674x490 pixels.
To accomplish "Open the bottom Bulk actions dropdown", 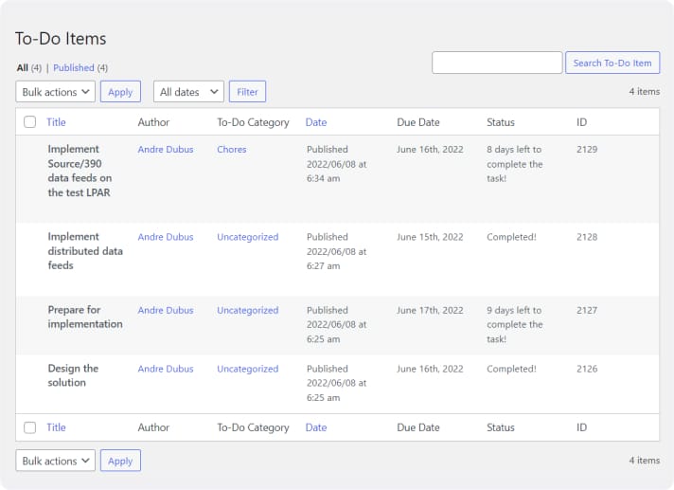I will pos(56,461).
